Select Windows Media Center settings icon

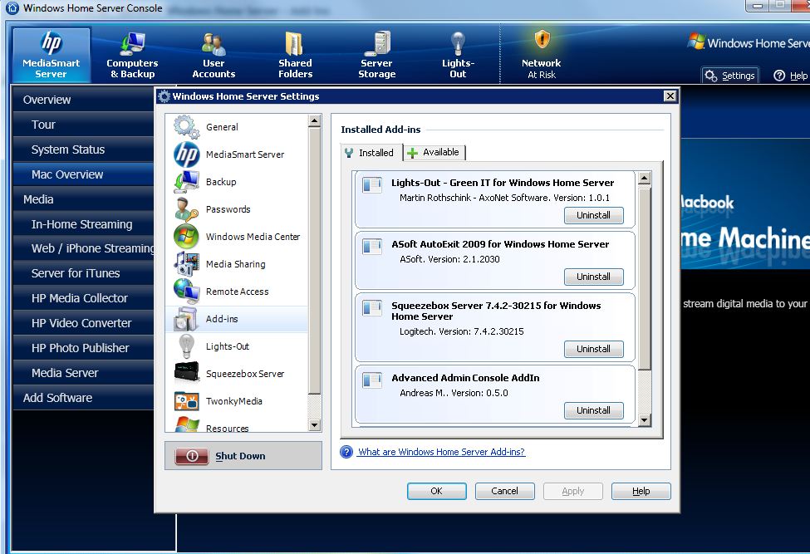pos(186,237)
